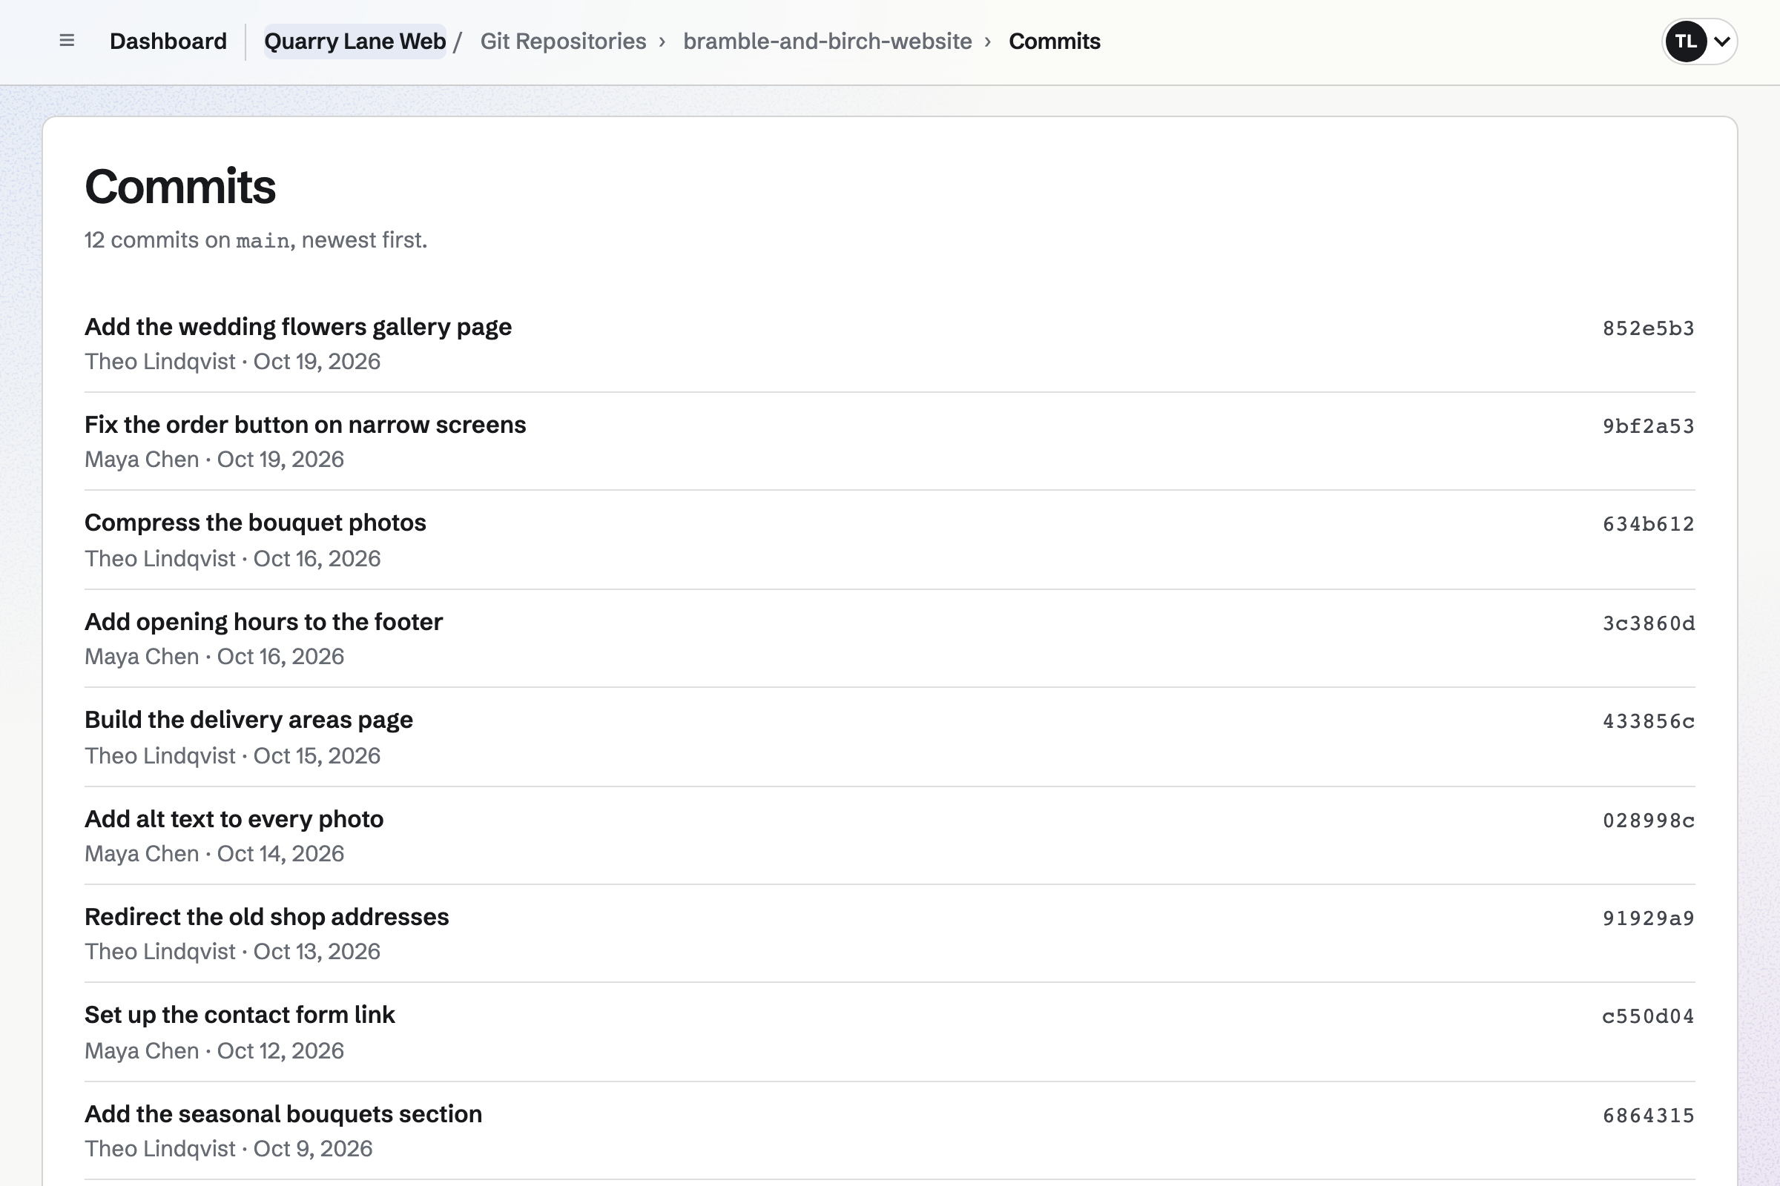Open commit 'Compress the bouquet photos'
The height and width of the screenshot is (1186, 1780).
[255, 523]
